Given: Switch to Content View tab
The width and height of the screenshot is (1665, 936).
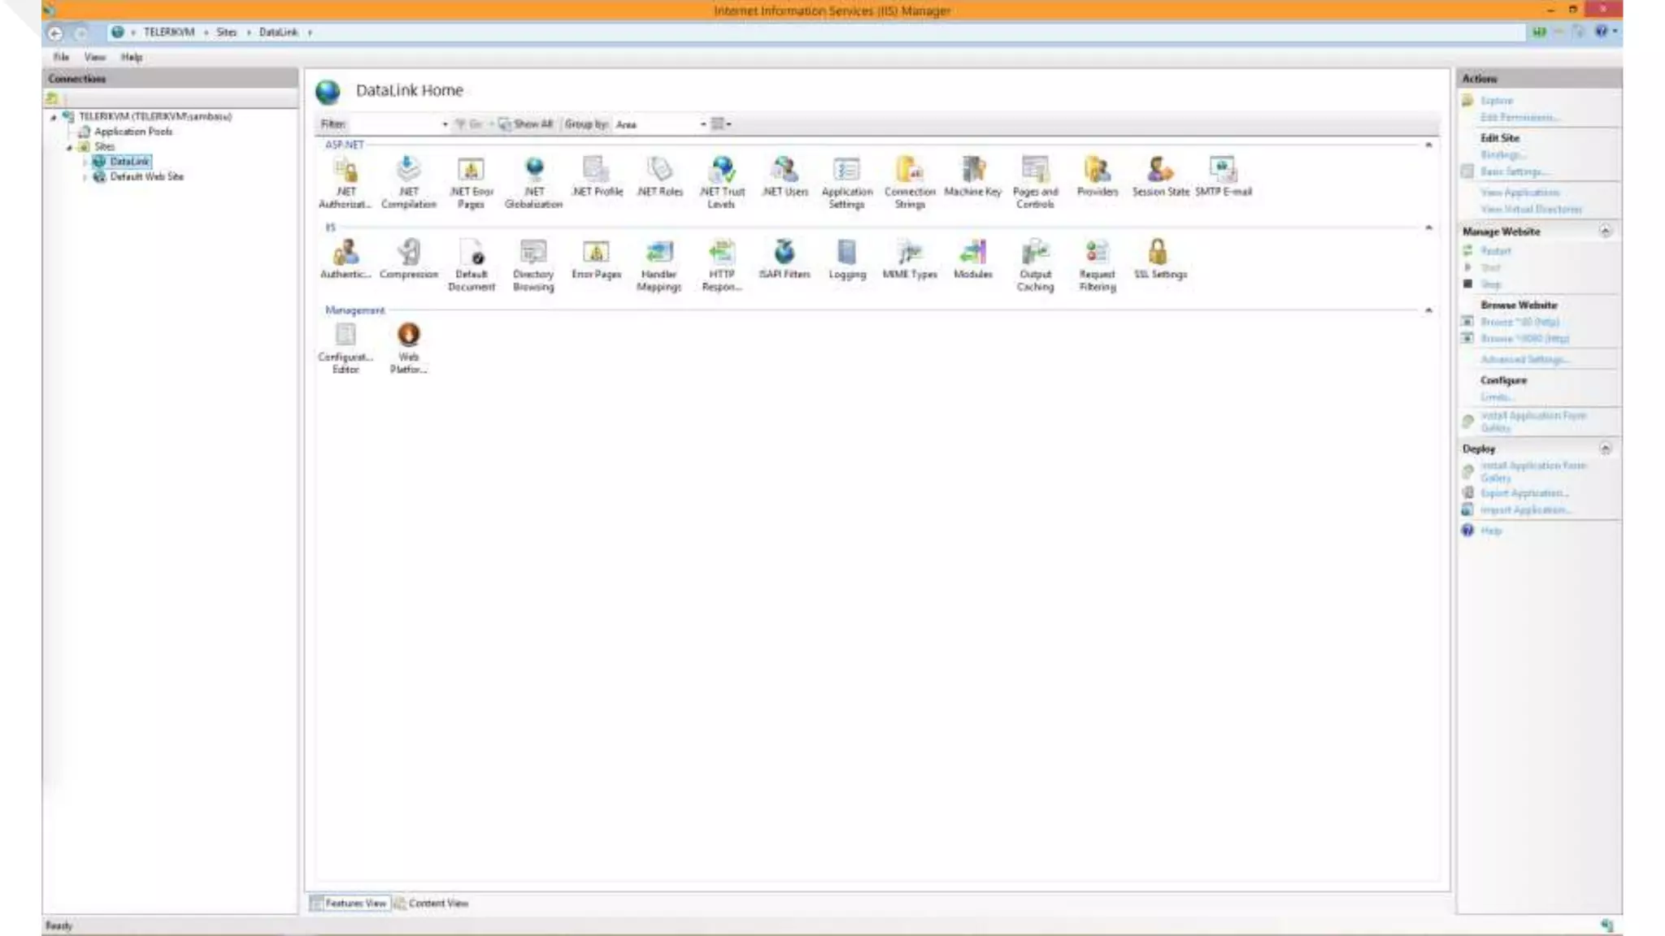Looking at the screenshot, I should (431, 903).
